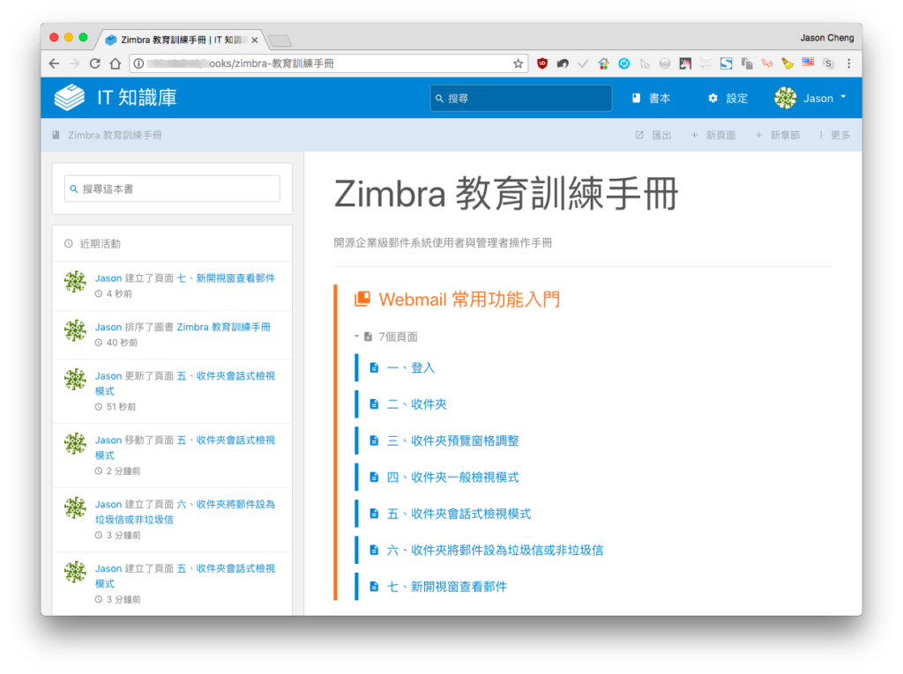903x674 pixels.
Task: Click the 搜尋這本書 book search field
Action: (x=172, y=189)
